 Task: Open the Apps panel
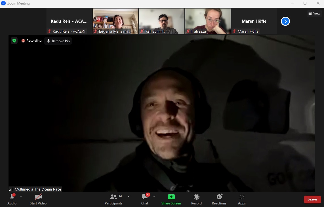pos(242,199)
